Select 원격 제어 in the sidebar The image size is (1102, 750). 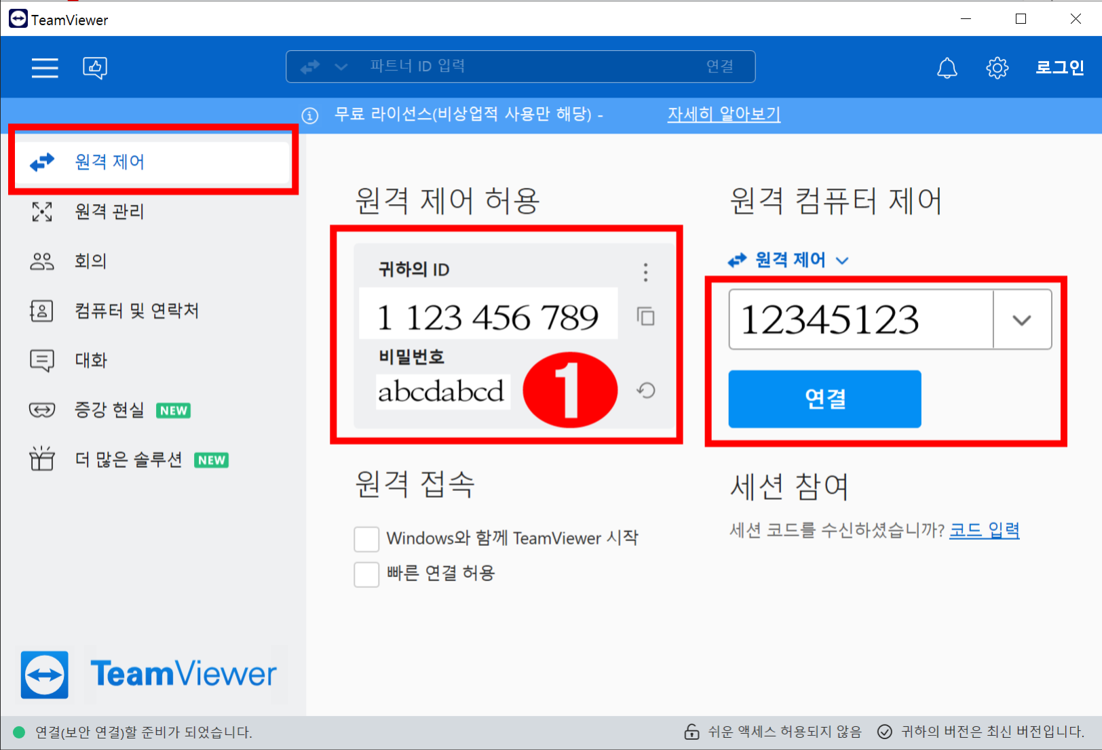coord(153,161)
